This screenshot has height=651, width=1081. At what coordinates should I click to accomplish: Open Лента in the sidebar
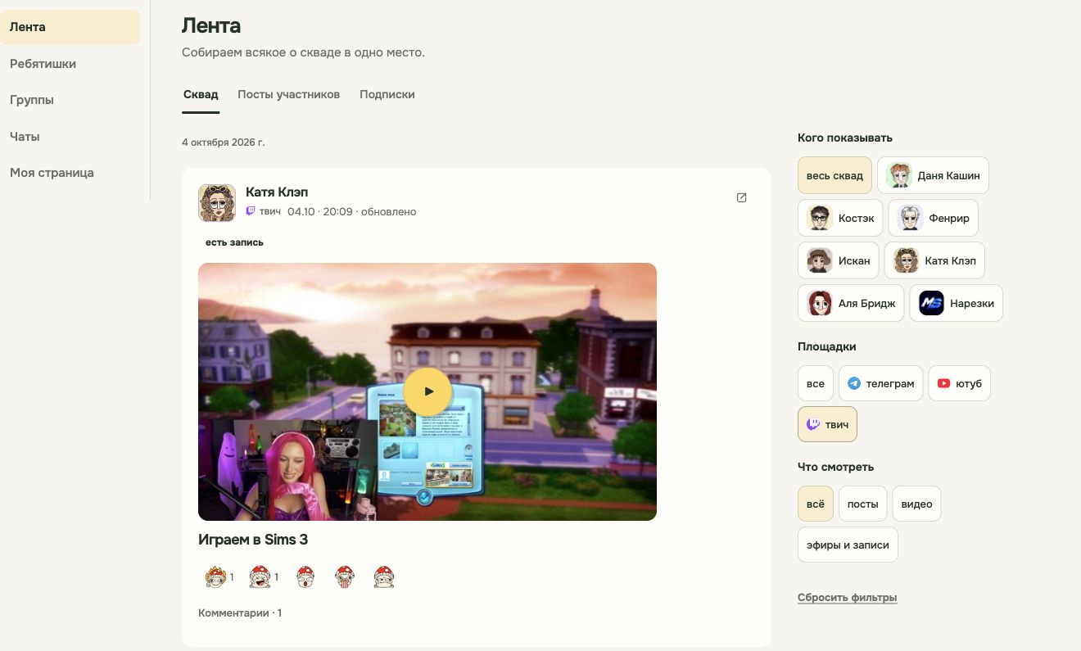(x=70, y=27)
